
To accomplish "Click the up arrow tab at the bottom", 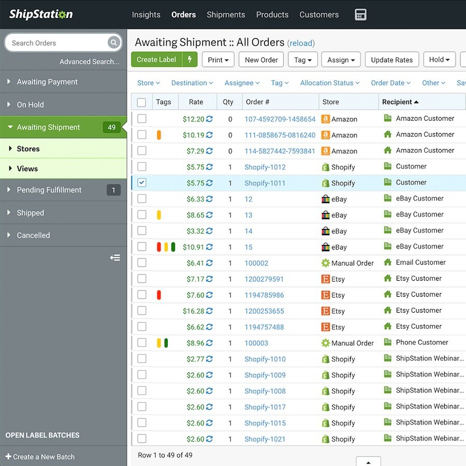I will click(x=368, y=461).
